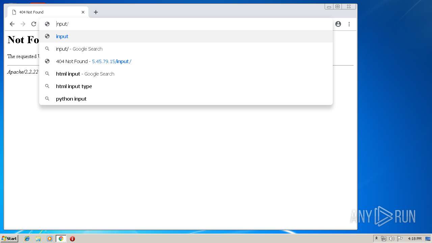Launch Internet Explorer from the taskbar

27,239
